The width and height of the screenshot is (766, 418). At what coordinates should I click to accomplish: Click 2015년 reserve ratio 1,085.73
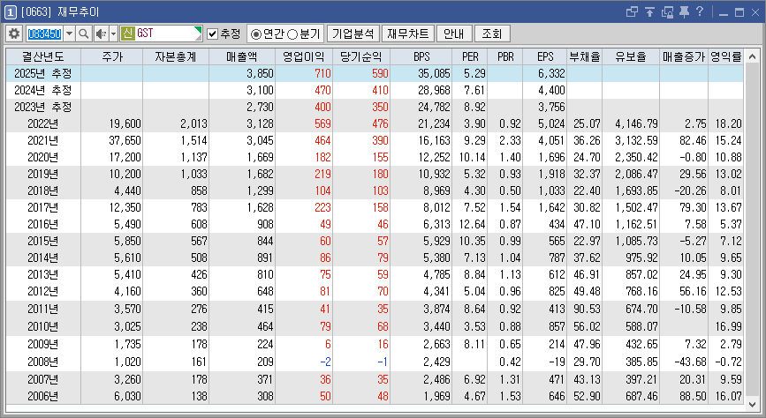(636, 241)
